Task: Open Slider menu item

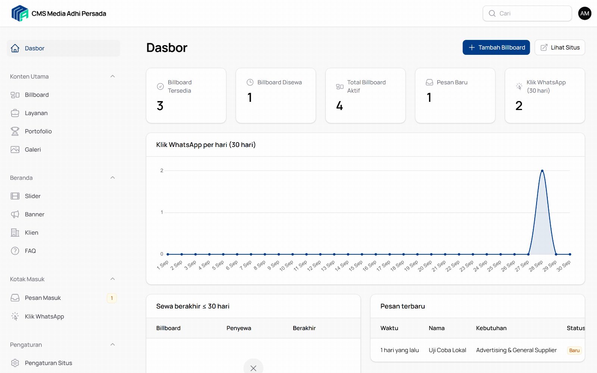Action: 63,196
